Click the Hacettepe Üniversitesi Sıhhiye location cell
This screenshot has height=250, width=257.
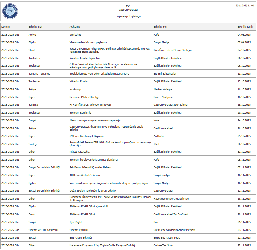(x=171, y=198)
